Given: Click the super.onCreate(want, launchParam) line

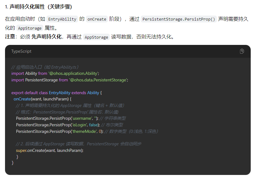Looking at the screenshot, I should point(50,150).
